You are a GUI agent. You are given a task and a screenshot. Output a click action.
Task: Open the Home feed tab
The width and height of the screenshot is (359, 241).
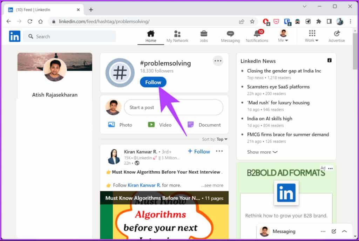pos(151,36)
